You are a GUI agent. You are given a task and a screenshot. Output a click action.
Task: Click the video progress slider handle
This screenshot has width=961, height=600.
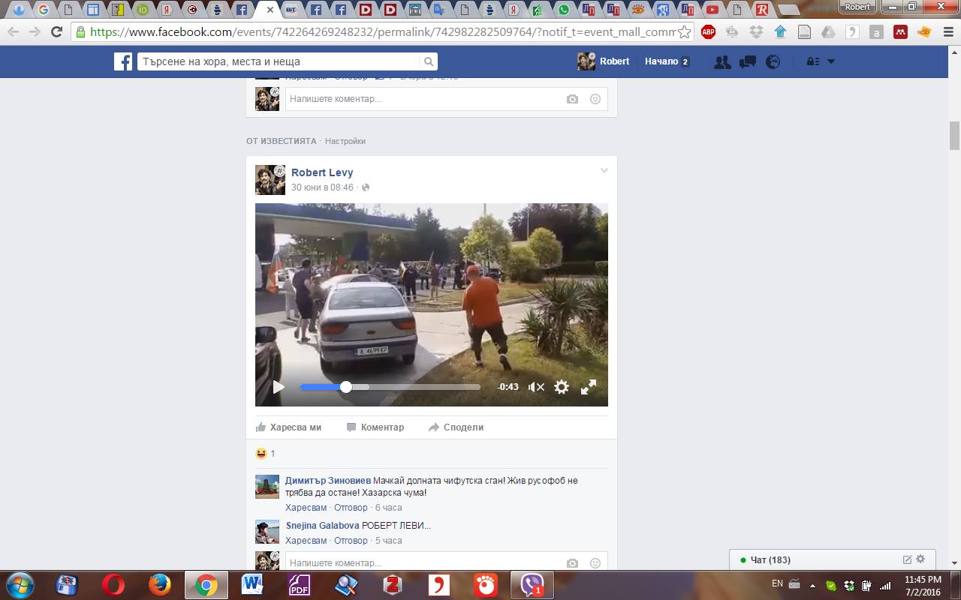coord(345,387)
